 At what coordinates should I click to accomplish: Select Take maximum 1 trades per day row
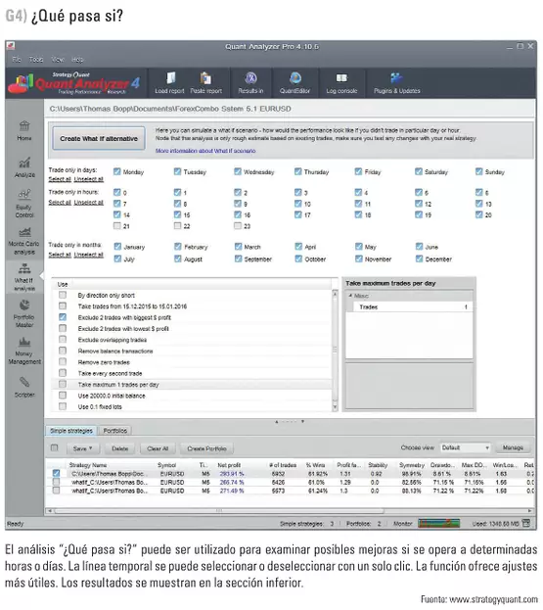[x=193, y=385]
